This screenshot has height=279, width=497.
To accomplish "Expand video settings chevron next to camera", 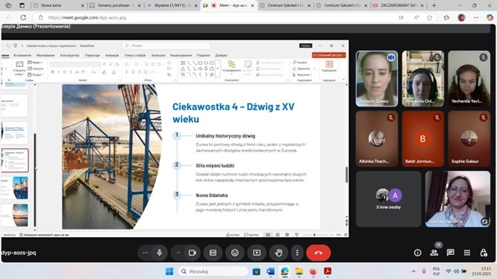I will 178,253.
